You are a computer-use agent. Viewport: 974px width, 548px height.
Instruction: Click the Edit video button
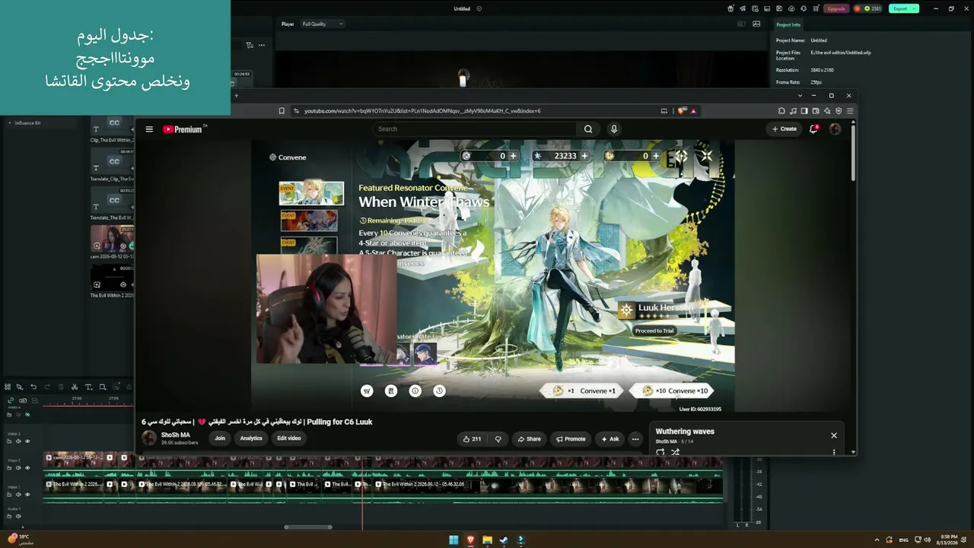click(x=289, y=438)
